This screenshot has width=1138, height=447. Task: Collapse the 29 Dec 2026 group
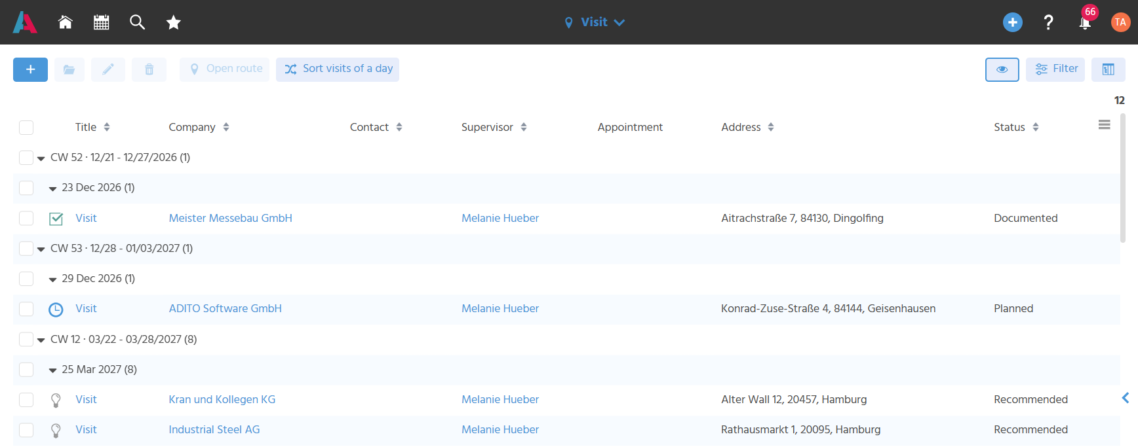point(52,279)
